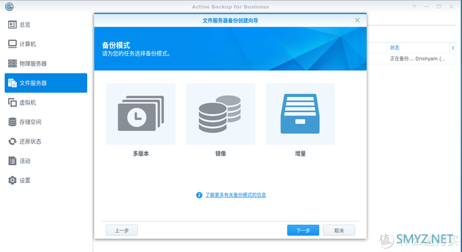Choose the multi-version clock stack icon

pos(141,113)
